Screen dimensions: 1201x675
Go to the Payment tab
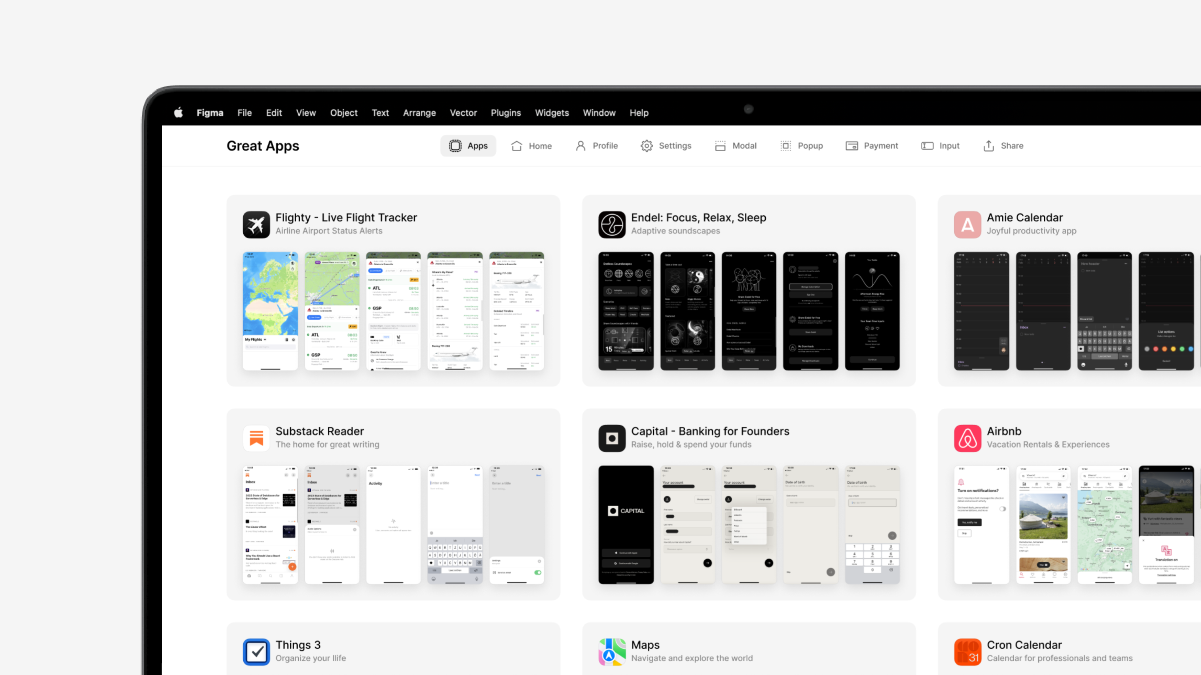(872, 146)
